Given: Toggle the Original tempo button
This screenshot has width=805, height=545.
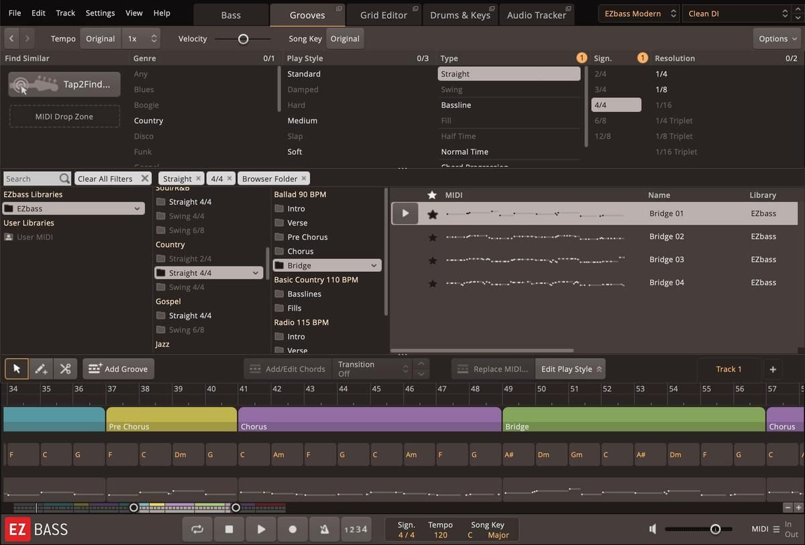Looking at the screenshot, I should pyautogui.click(x=101, y=39).
